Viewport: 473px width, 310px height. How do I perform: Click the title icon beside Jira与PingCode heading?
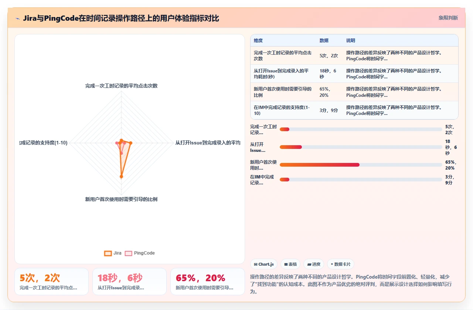click(18, 18)
